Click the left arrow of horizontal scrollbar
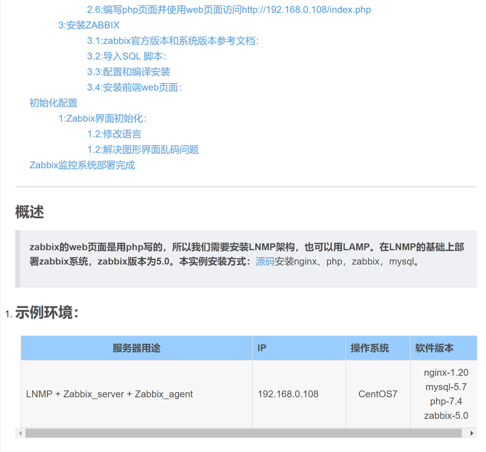Image resolution: width=486 pixels, height=452 pixels. coord(20,433)
